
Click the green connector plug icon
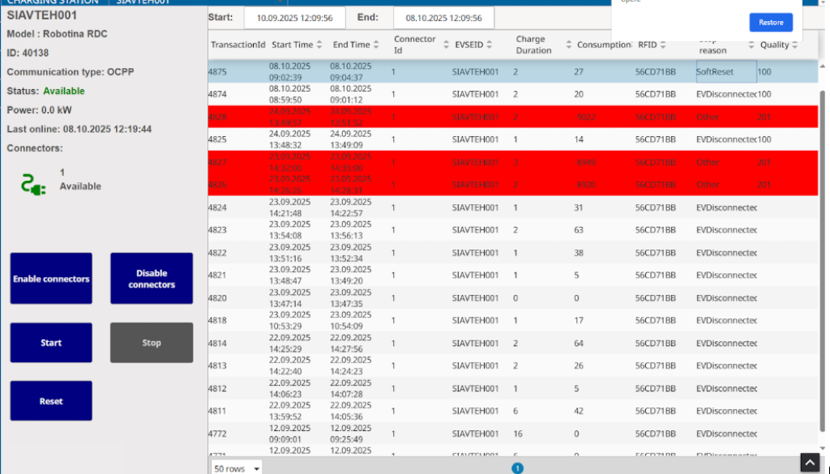click(32, 186)
